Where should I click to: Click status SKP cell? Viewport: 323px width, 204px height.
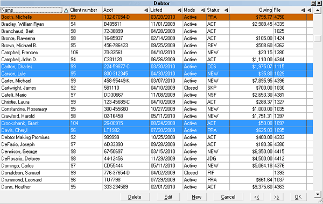(212, 88)
